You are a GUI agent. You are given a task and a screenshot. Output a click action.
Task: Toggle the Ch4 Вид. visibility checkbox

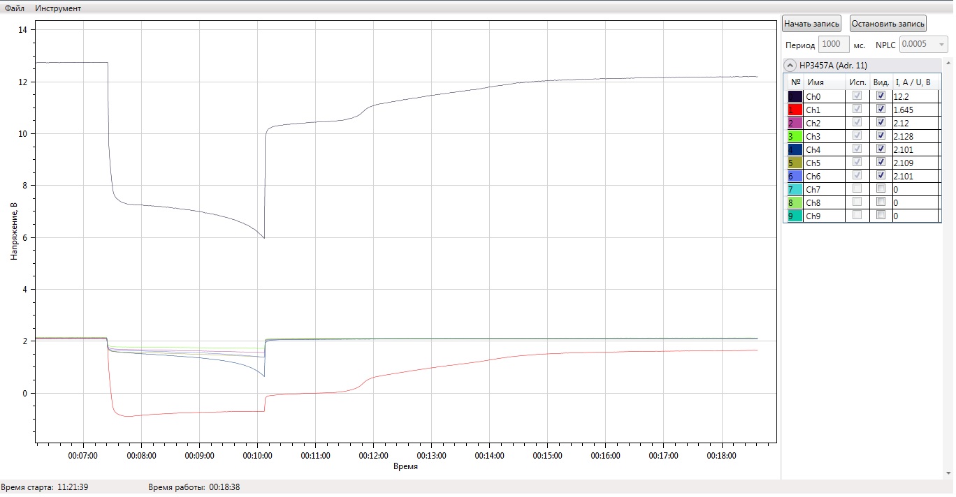881,149
